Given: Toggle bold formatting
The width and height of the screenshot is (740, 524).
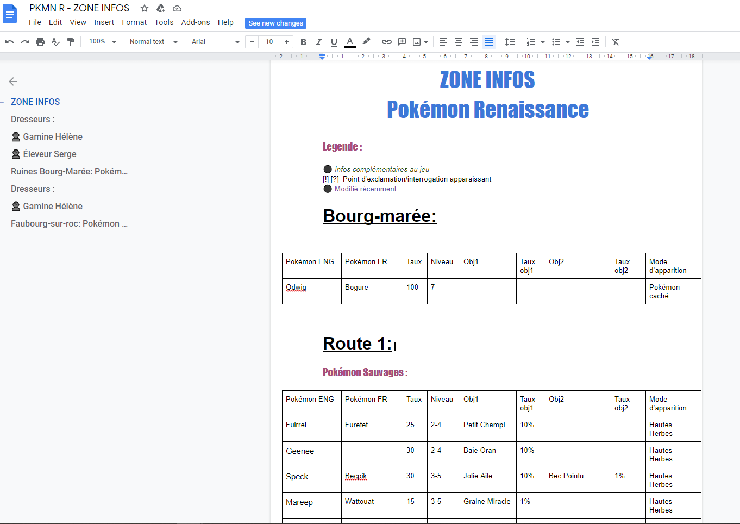Looking at the screenshot, I should pyautogui.click(x=303, y=42).
